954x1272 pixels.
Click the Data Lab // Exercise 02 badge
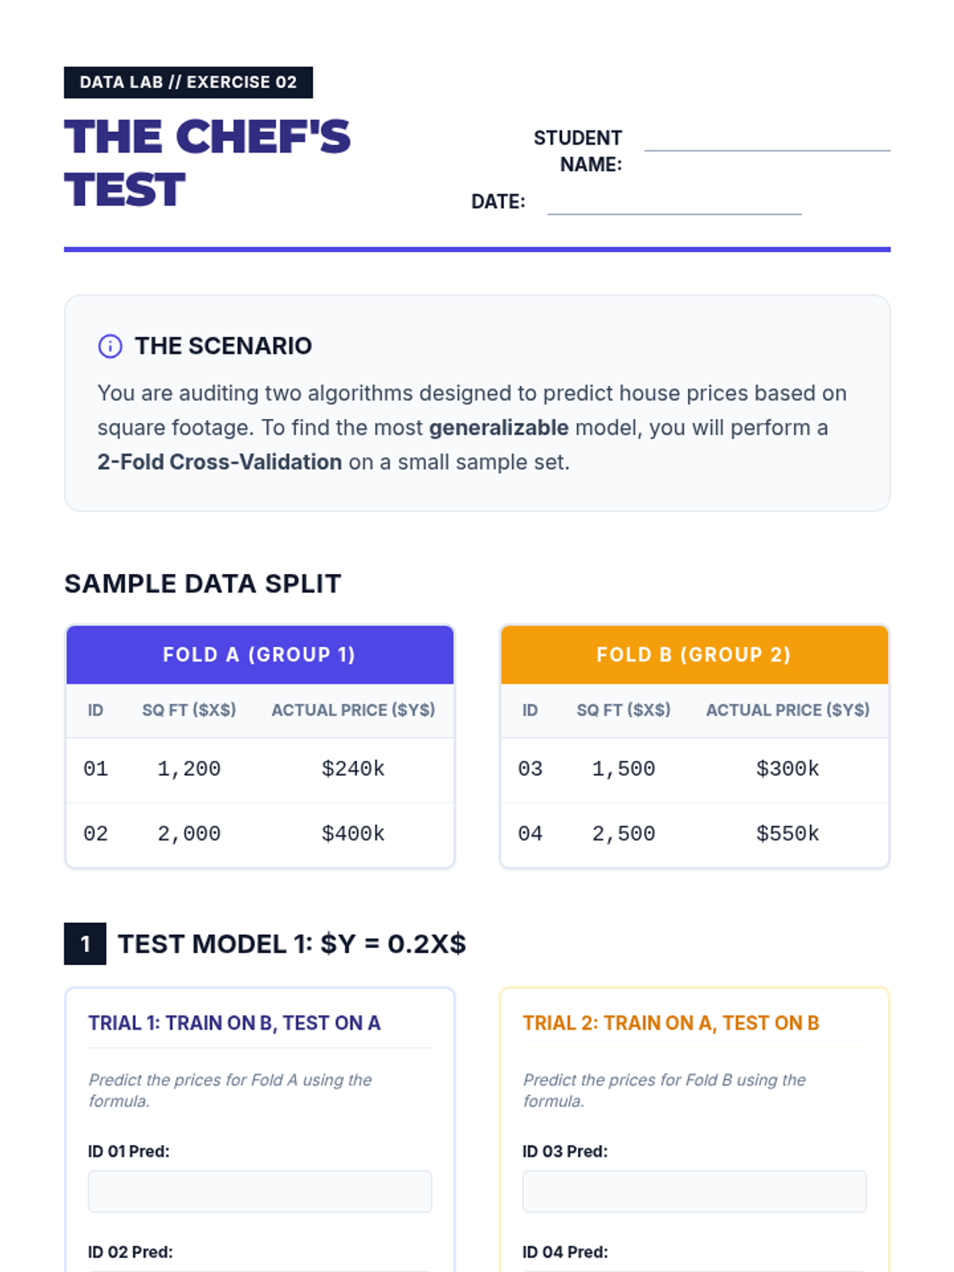click(188, 83)
